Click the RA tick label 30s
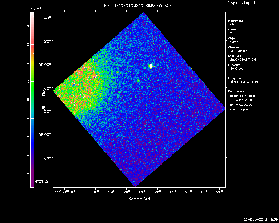This screenshot has width=279, height=223. tap(96, 192)
